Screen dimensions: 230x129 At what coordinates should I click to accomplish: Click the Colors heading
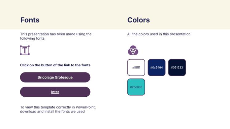(x=139, y=20)
